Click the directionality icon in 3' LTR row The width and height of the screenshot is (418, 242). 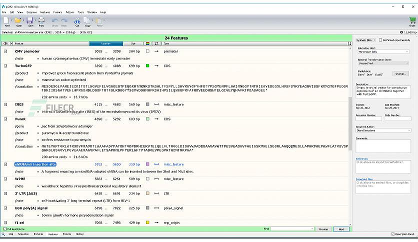pos(156,193)
